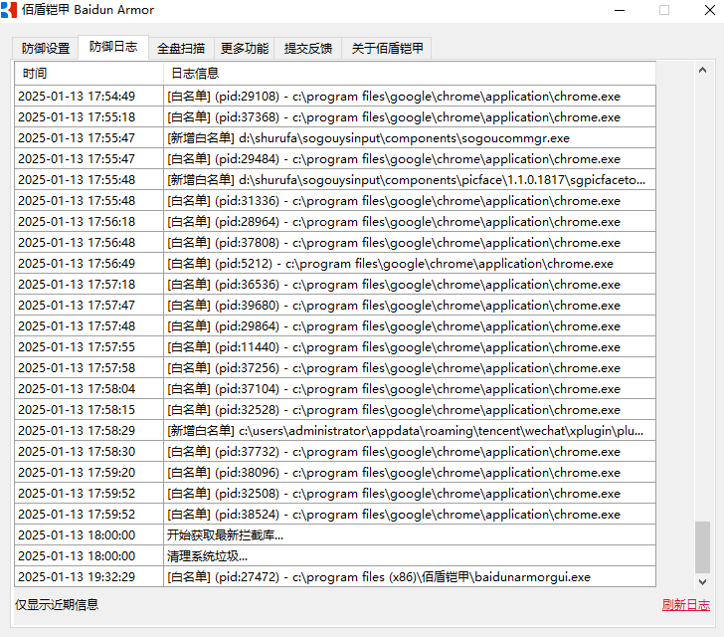Sort by the 时间 column header
This screenshot has height=637, width=724.
point(89,74)
